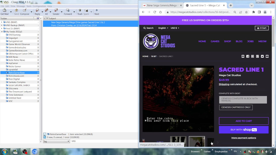
Task: Open Mega Cat Studios Discord icon
Action: click(243, 56)
